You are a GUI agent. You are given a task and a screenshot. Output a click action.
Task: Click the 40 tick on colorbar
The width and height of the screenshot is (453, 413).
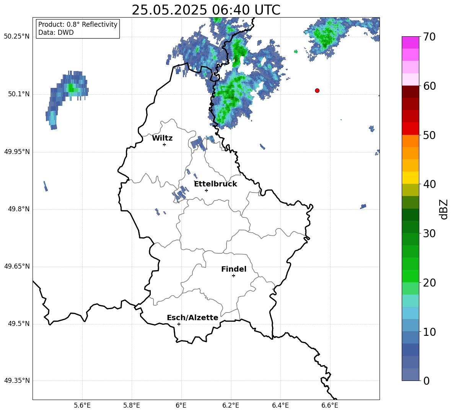point(429,184)
